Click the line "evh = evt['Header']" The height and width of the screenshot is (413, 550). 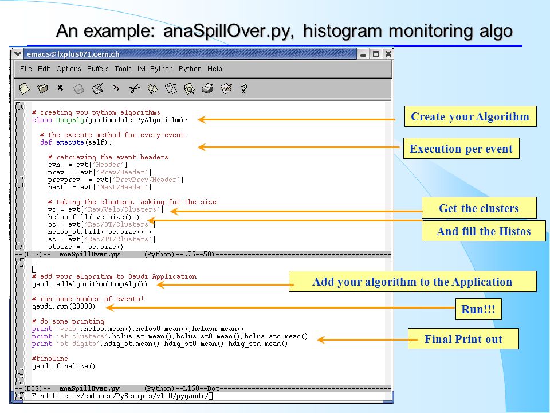point(88,165)
